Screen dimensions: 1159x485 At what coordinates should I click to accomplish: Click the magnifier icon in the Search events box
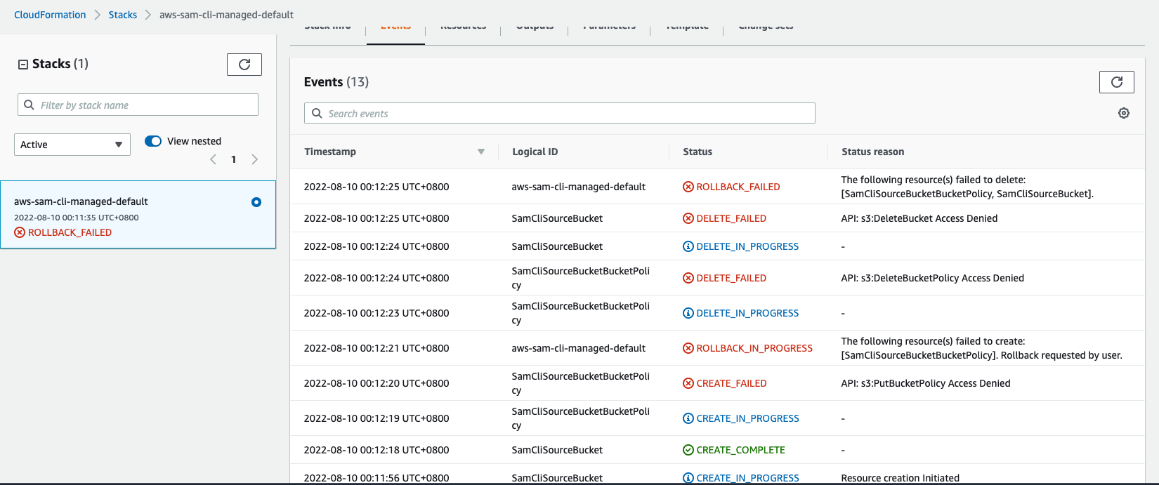tap(317, 113)
